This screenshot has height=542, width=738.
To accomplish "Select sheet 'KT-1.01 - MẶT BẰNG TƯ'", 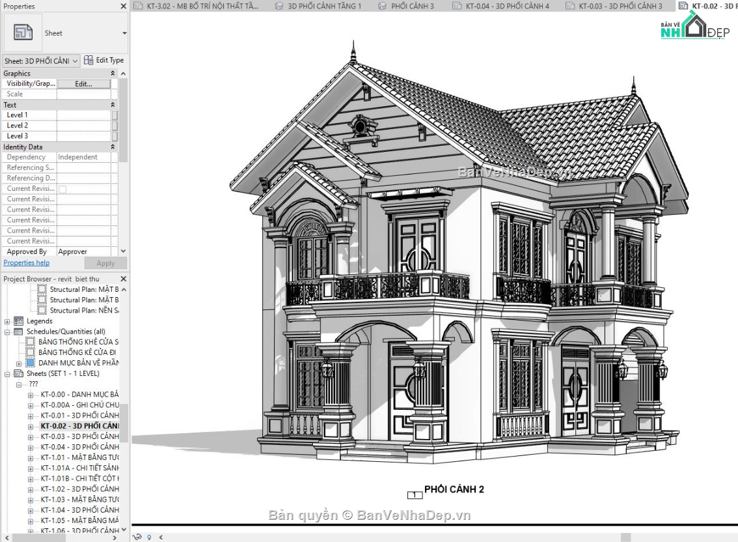I will [79, 457].
